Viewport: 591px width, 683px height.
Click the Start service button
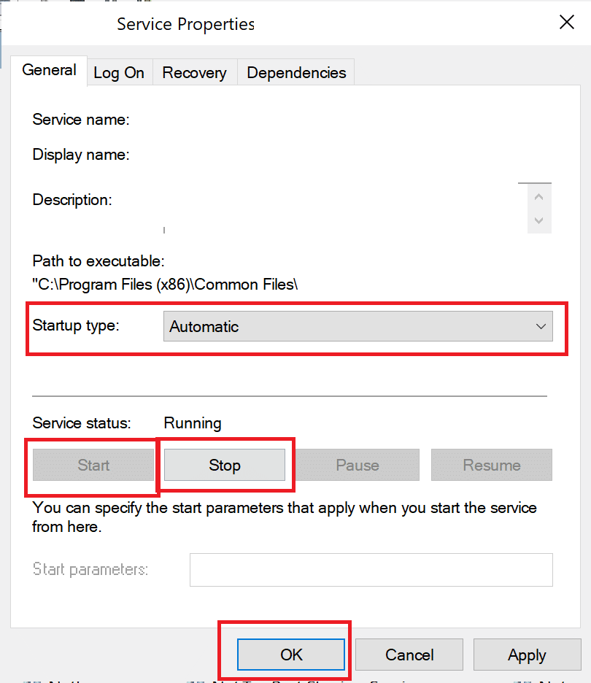[x=93, y=465]
